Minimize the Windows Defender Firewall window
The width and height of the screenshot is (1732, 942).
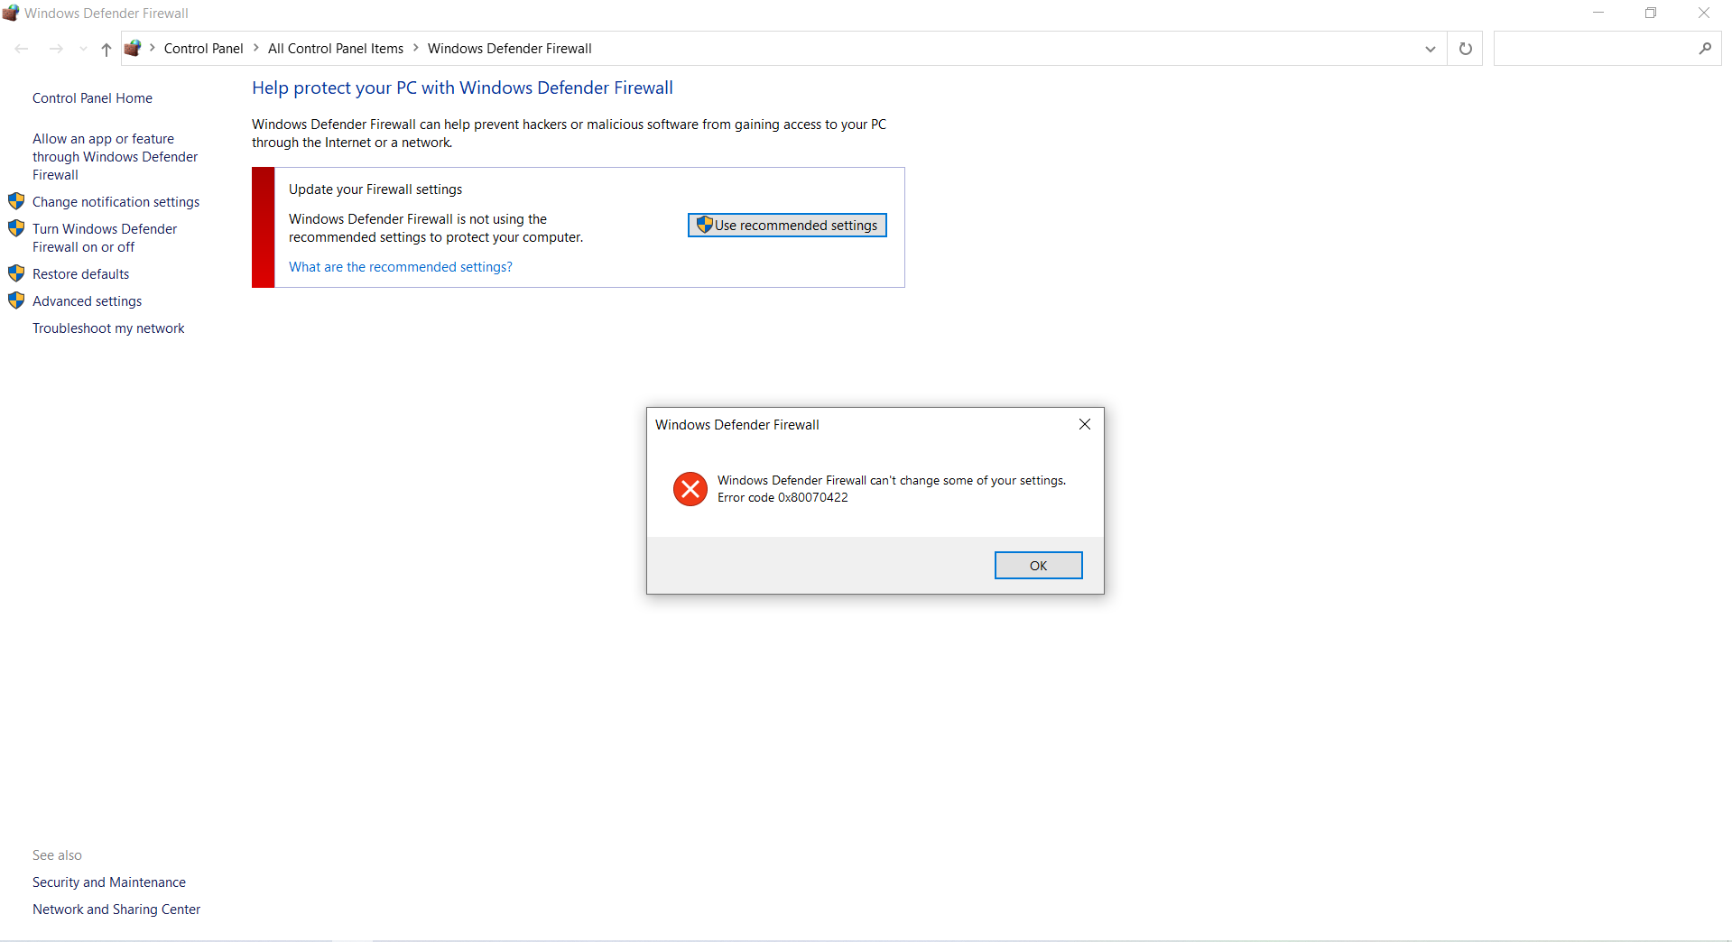tap(1598, 13)
